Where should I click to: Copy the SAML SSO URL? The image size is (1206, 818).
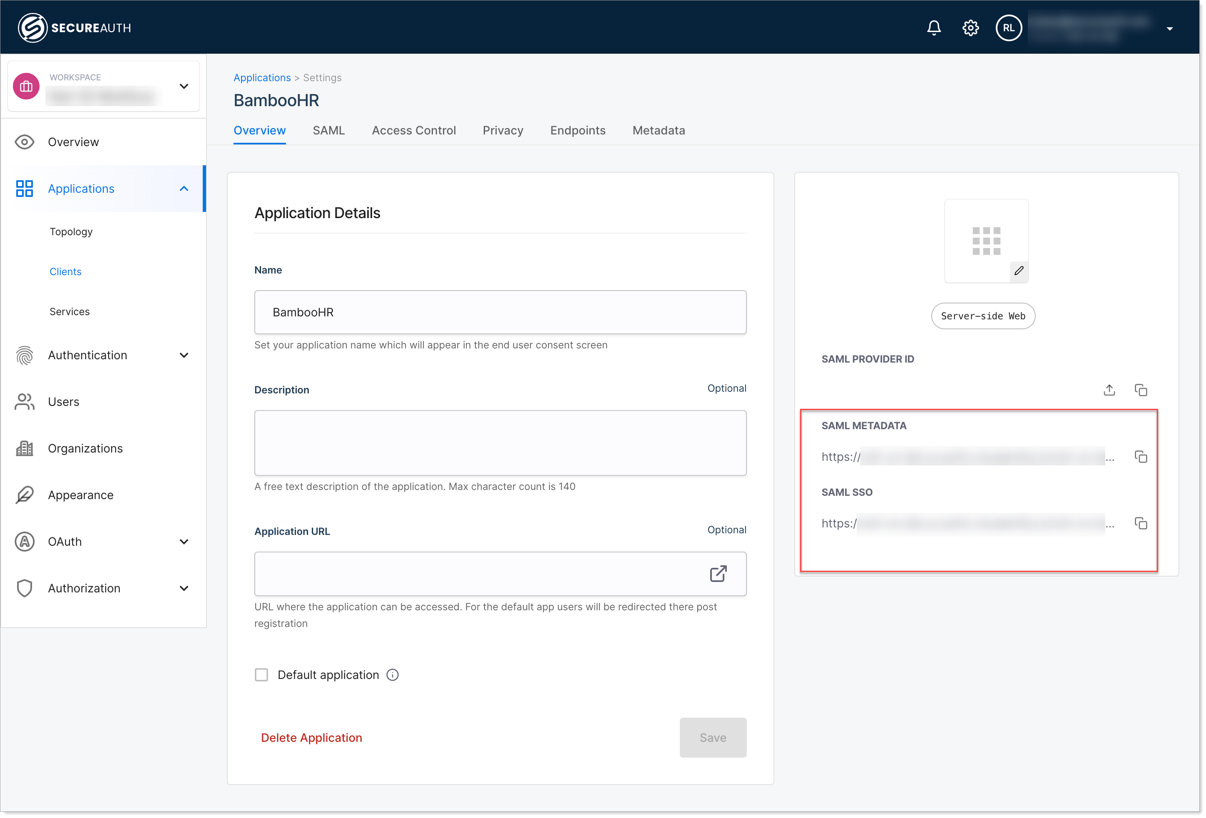tap(1141, 523)
